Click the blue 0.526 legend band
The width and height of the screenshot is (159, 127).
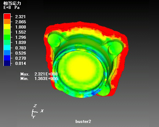click(x=7, y=53)
